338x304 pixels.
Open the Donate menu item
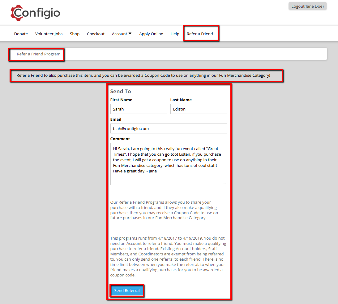[21, 34]
